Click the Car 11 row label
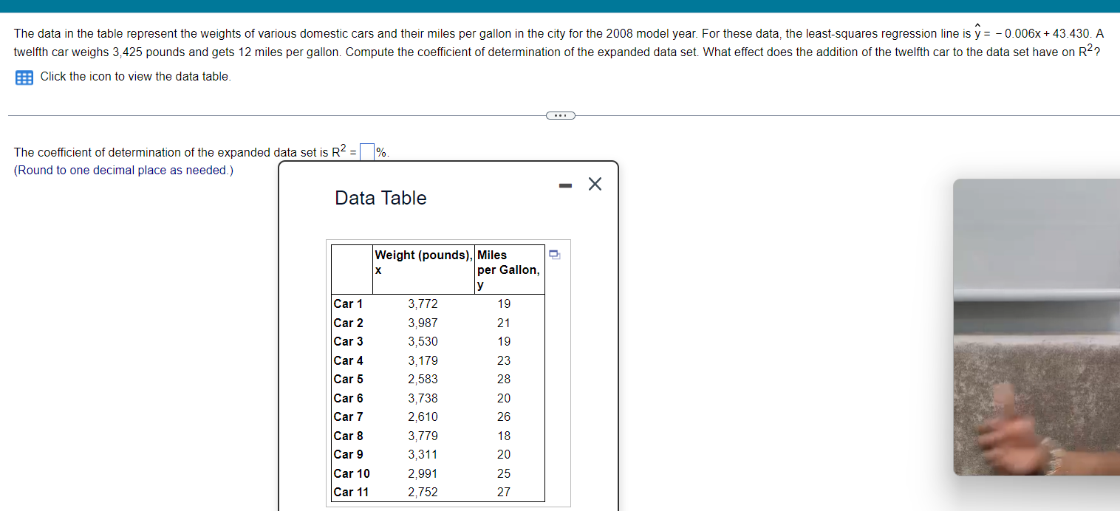 (351, 492)
